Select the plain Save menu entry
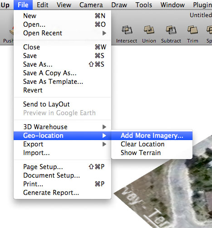This screenshot has width=212, height=228. tap(63, 56)
